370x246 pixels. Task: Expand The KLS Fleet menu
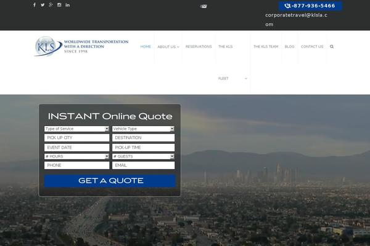(232, 62)
